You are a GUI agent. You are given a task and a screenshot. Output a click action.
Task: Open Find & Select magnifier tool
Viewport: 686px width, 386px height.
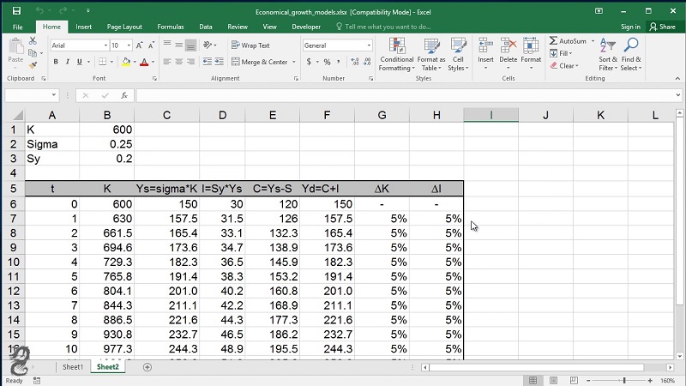630,53
